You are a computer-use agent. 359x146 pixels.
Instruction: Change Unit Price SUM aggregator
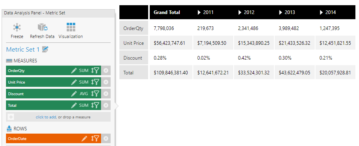(84, 82)
